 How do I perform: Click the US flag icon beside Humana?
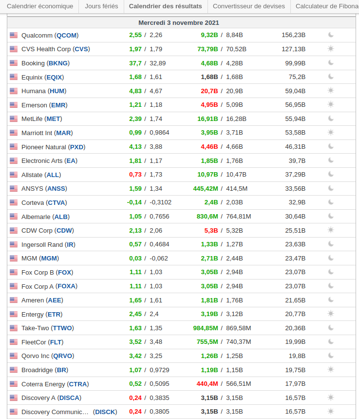pos(14,91)
